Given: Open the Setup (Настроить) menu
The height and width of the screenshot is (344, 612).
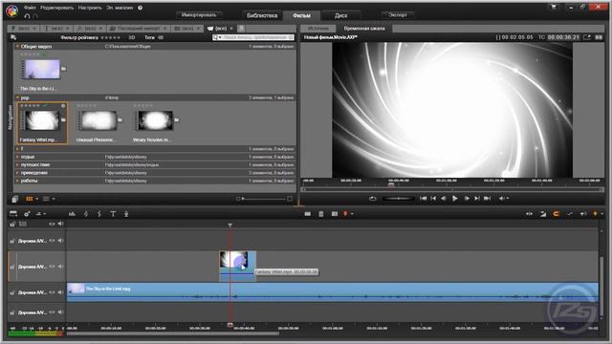Looking at the screenshot, I should pos(90,8).
